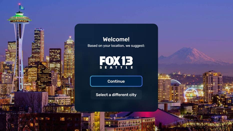The height and width of the screenshot is (131, 233).
Task: Click the pale building below Space Needle
Action: coord(31,101)
